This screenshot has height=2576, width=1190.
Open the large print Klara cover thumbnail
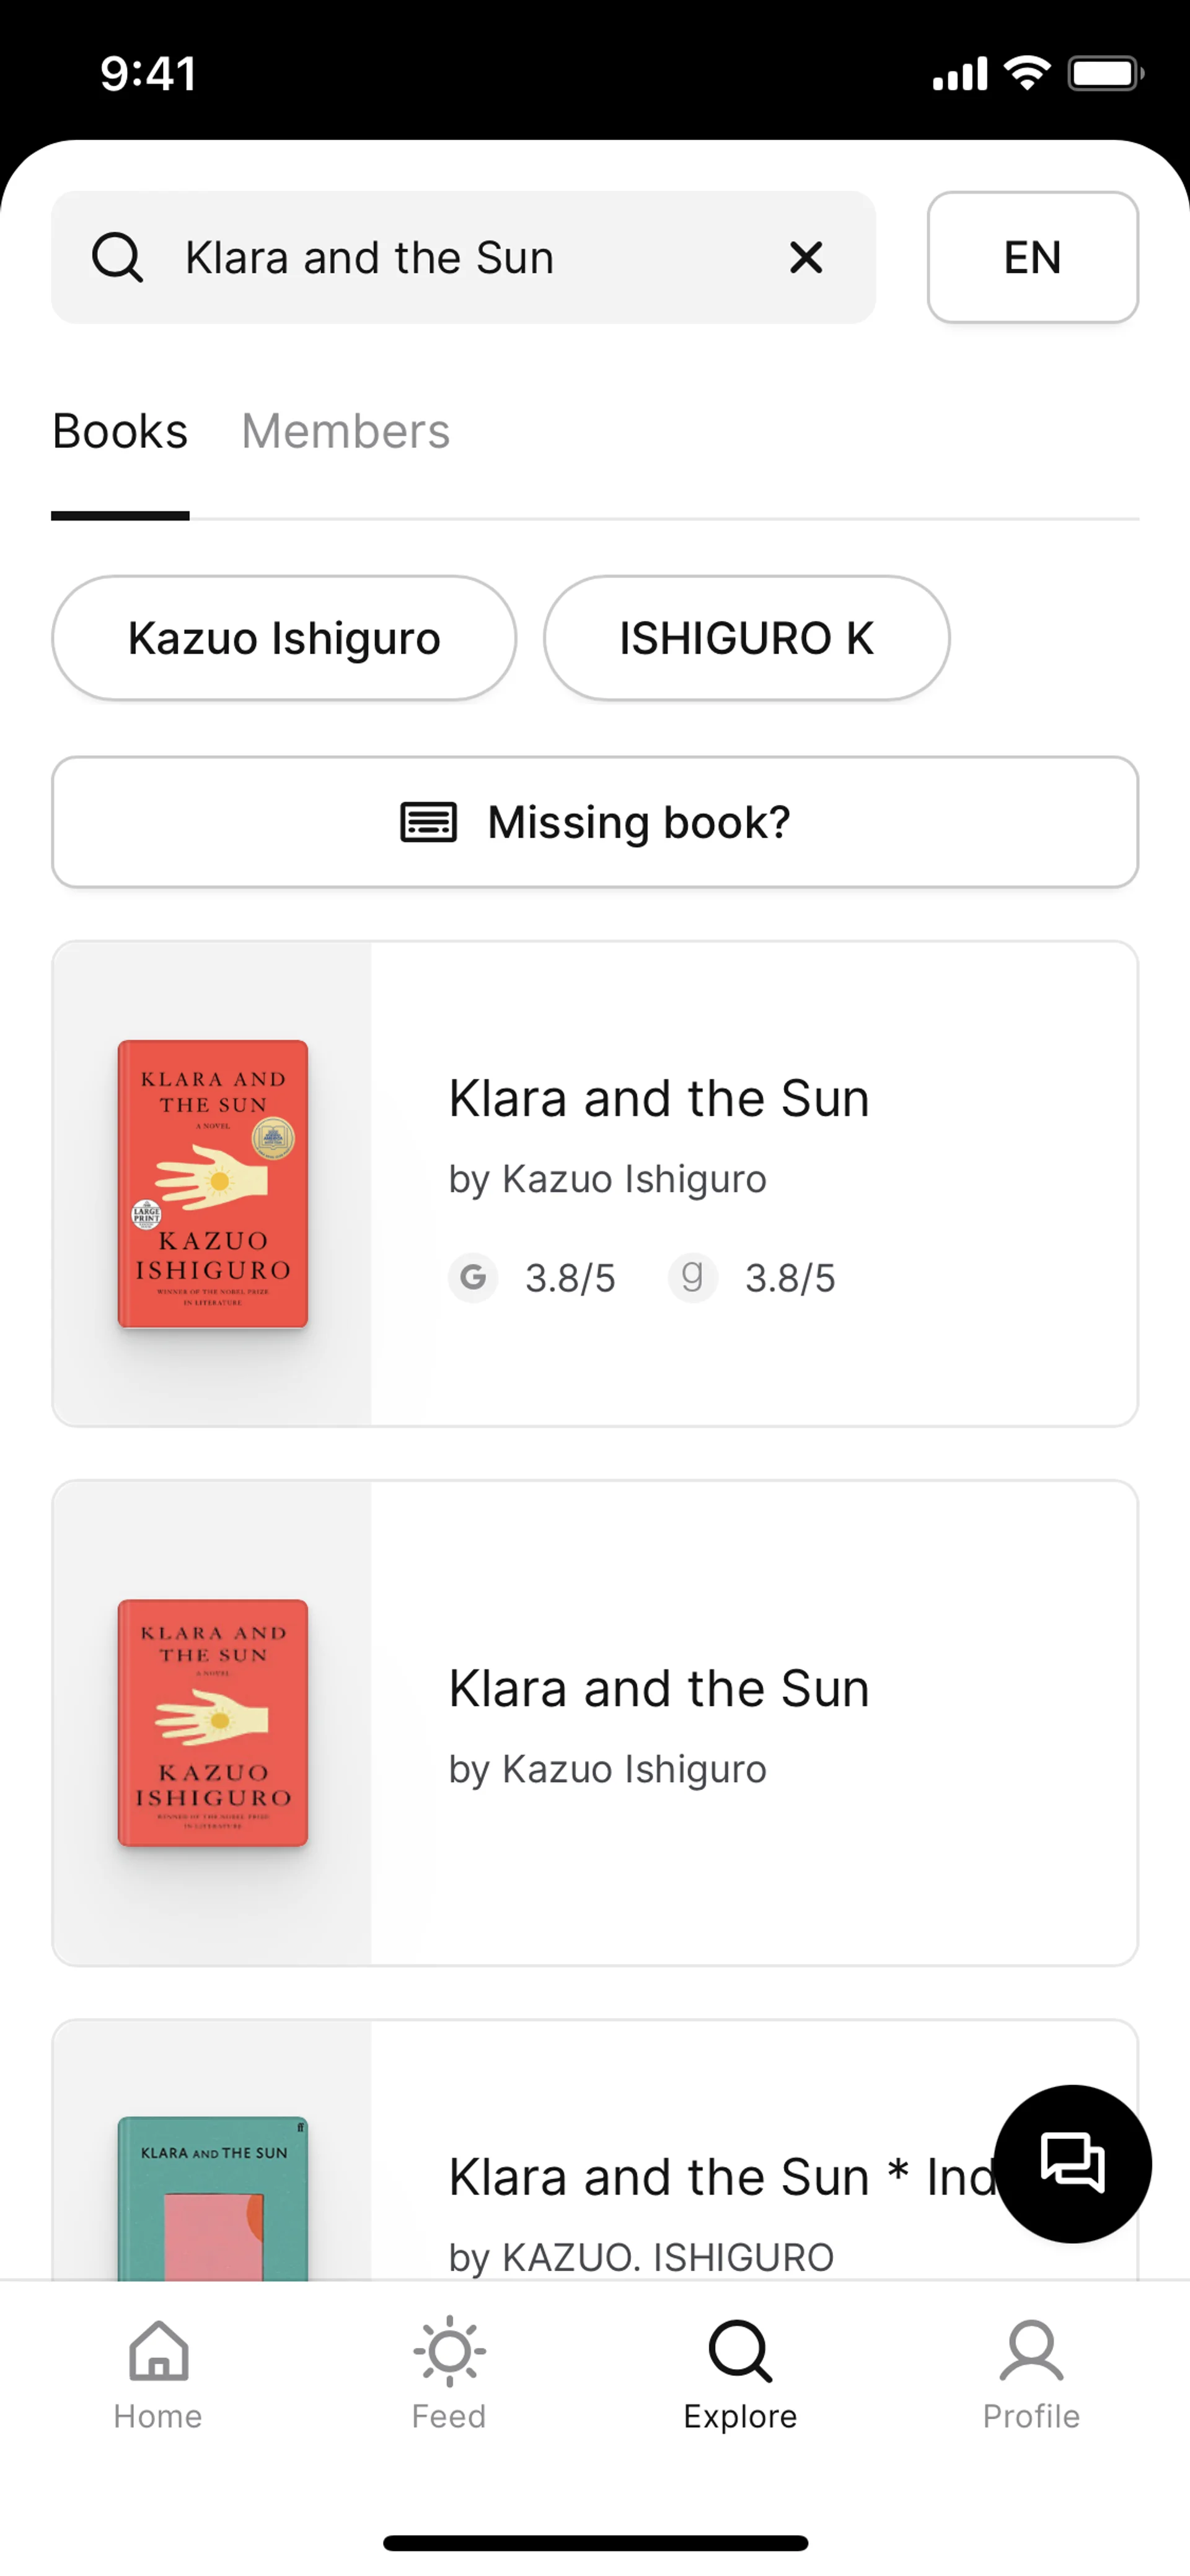pyautogui.click(x=213, y=1184)
